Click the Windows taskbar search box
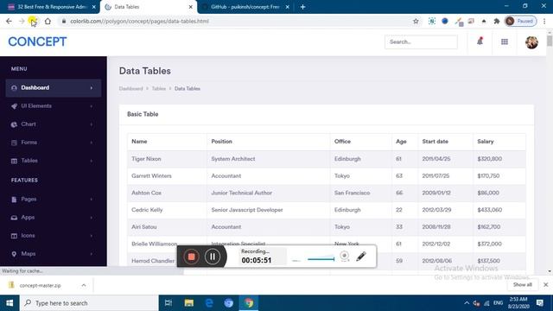 [89, 303]
